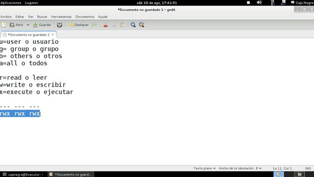Select the highlighted workspace switcher cell
The image size is (314, 177).
tap(279, 175)
